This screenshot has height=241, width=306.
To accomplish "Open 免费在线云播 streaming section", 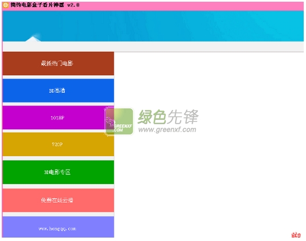I will pos(58,200).
